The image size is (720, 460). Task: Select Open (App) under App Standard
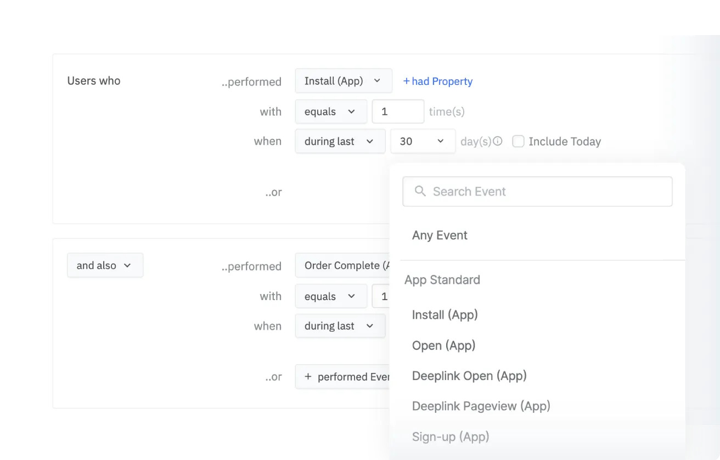pos(443,345)
